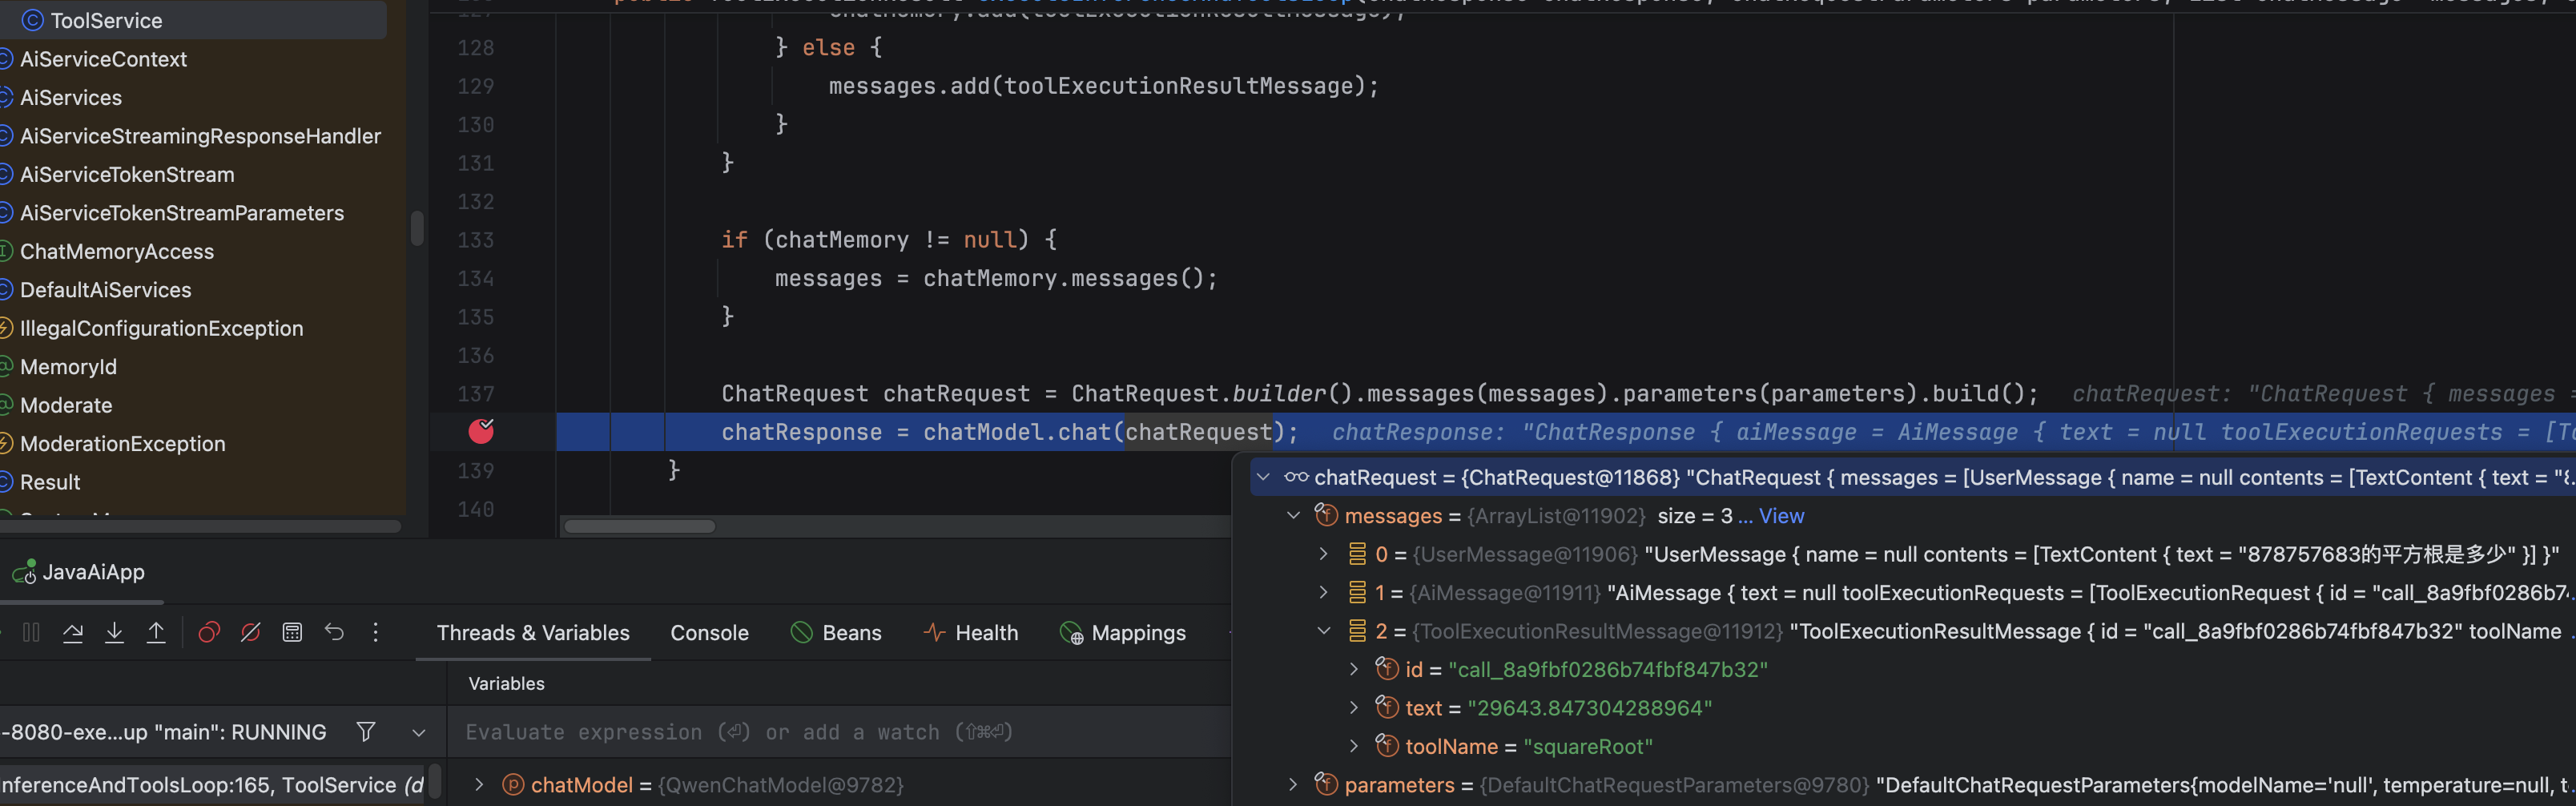Click the Step Out debug icon
2576x806 pixels.
(x=156, y=632)
